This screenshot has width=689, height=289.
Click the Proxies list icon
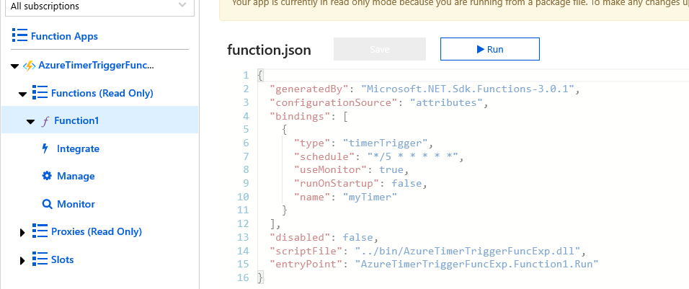pos(40,231)
